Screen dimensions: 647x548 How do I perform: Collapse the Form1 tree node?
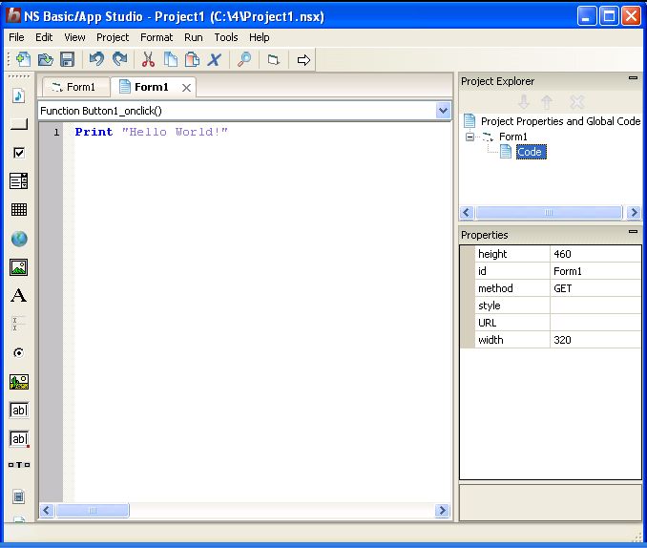coord(470,137)
